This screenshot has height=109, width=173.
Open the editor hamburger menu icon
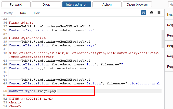click(x=159, y=12)
